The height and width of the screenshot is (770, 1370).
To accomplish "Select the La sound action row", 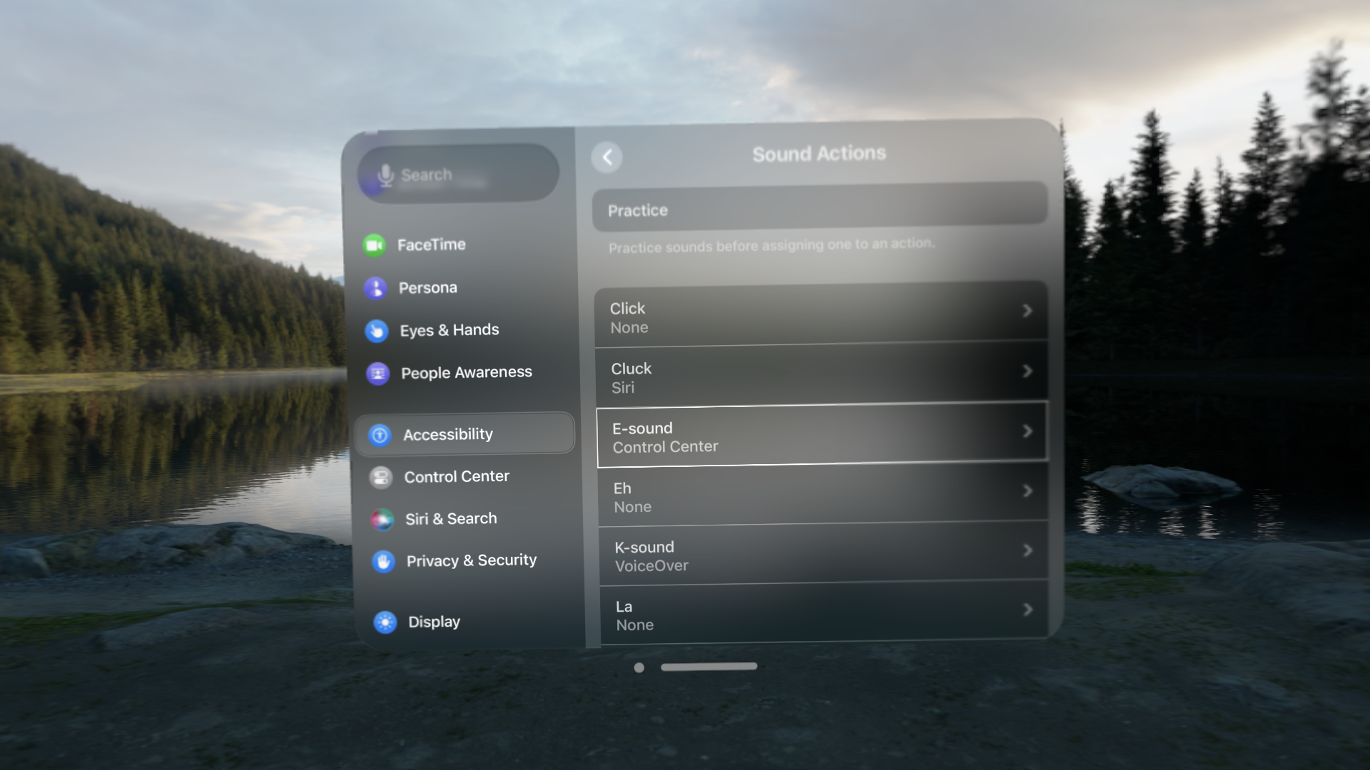I will point(821,614).
